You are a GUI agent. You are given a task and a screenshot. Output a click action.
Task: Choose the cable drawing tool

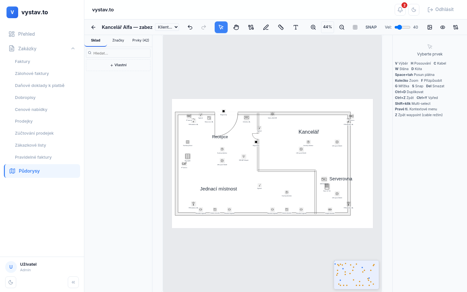coord(251,27)
